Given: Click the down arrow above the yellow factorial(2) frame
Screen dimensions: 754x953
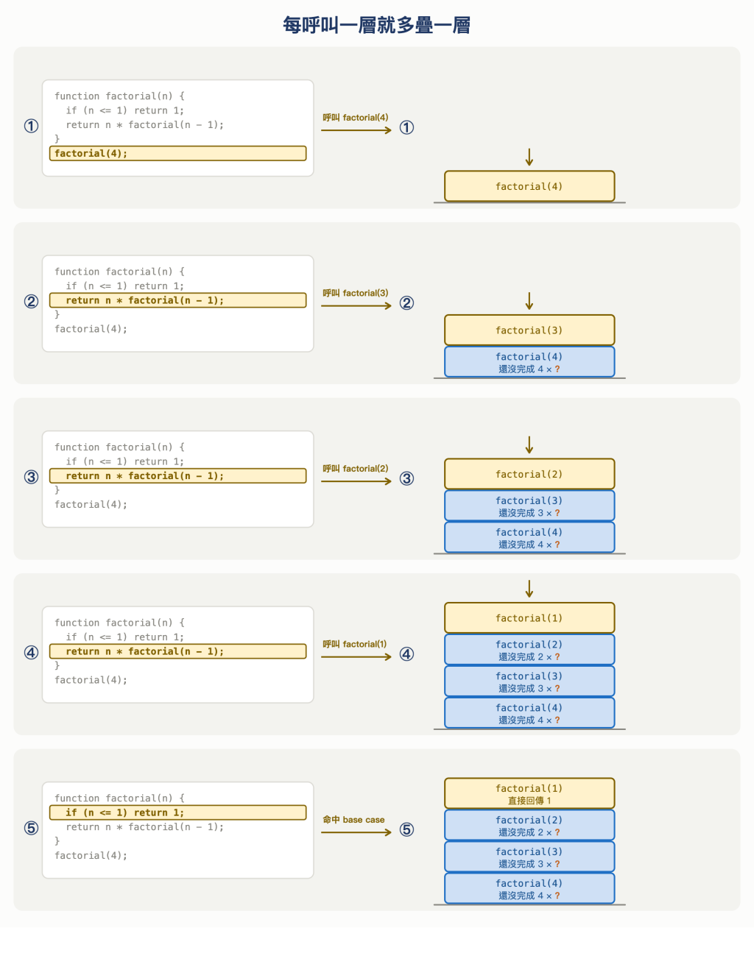Looking at the screenshot, I should click(529, 444).
